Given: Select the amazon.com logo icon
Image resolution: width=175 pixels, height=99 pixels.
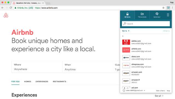Looking at the screenshot, I should (126, 73).
